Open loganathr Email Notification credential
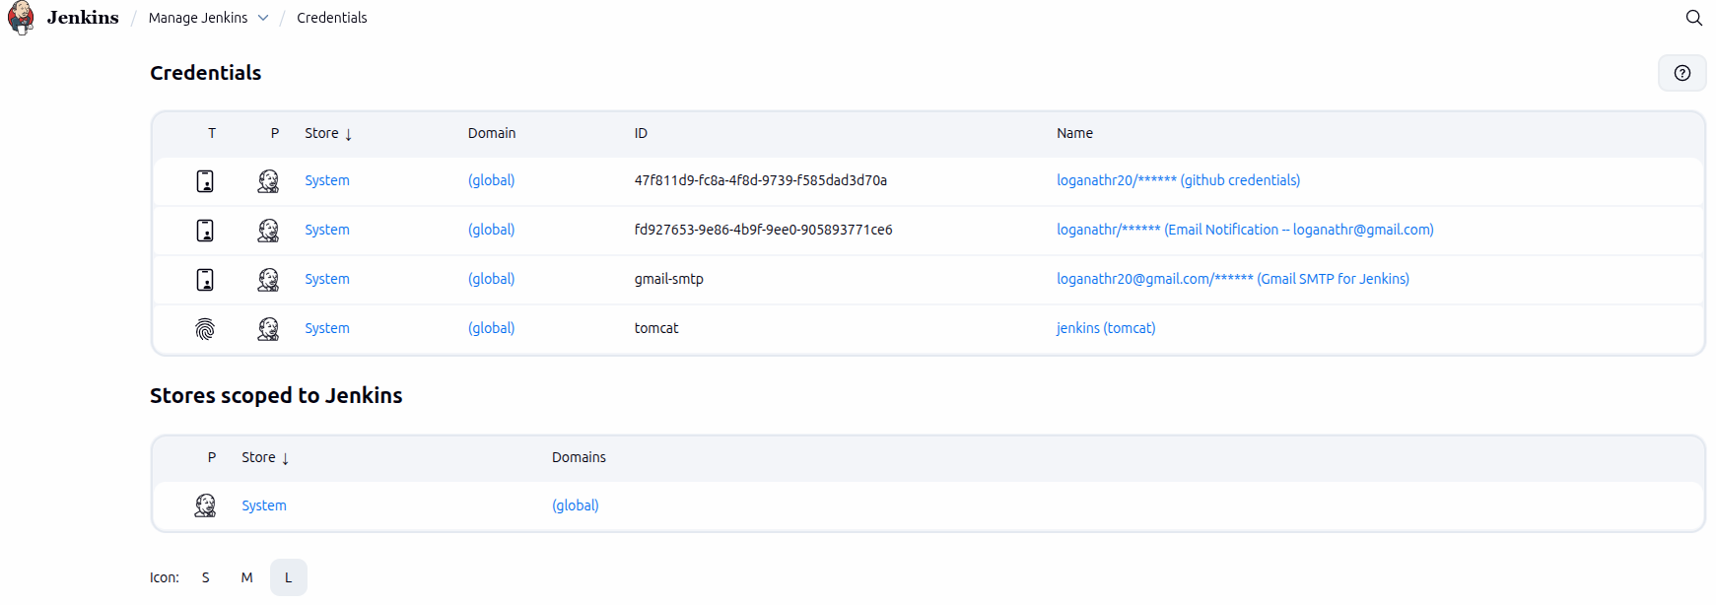This screenshot has width=1716, height=605. (1245, 230)
